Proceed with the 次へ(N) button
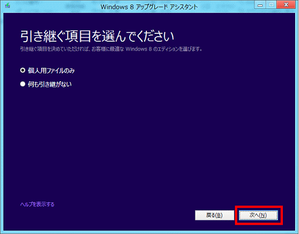The width and height of the screenshot is (299, 234). click(258, 215)
